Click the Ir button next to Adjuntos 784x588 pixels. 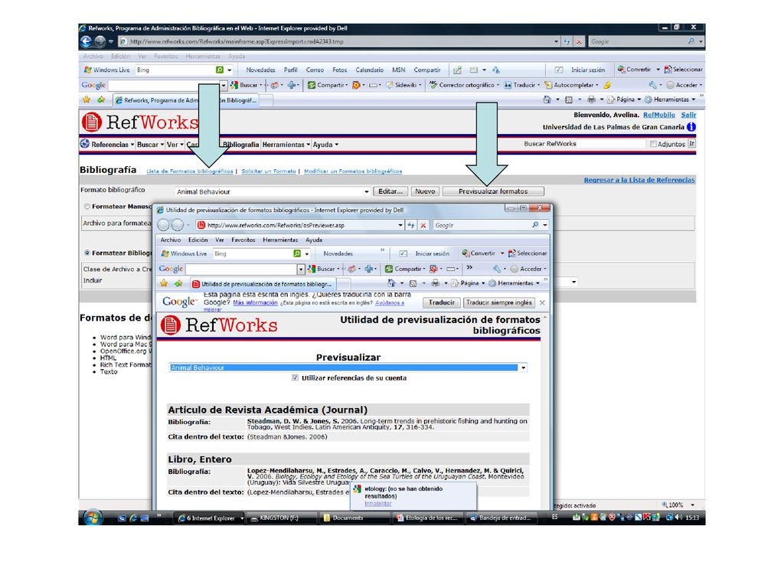[692, 143]
